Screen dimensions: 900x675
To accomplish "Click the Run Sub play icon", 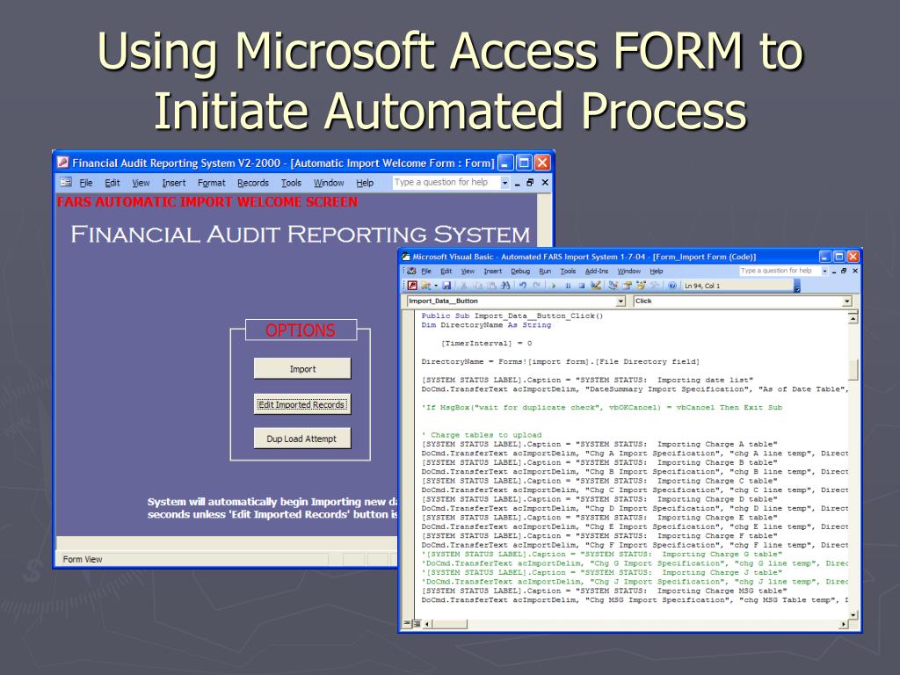I will (554, 286).
